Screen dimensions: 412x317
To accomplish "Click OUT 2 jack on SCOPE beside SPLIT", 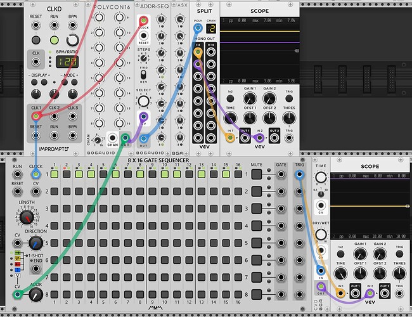I will pyautogui.click(x=274, y=138).
